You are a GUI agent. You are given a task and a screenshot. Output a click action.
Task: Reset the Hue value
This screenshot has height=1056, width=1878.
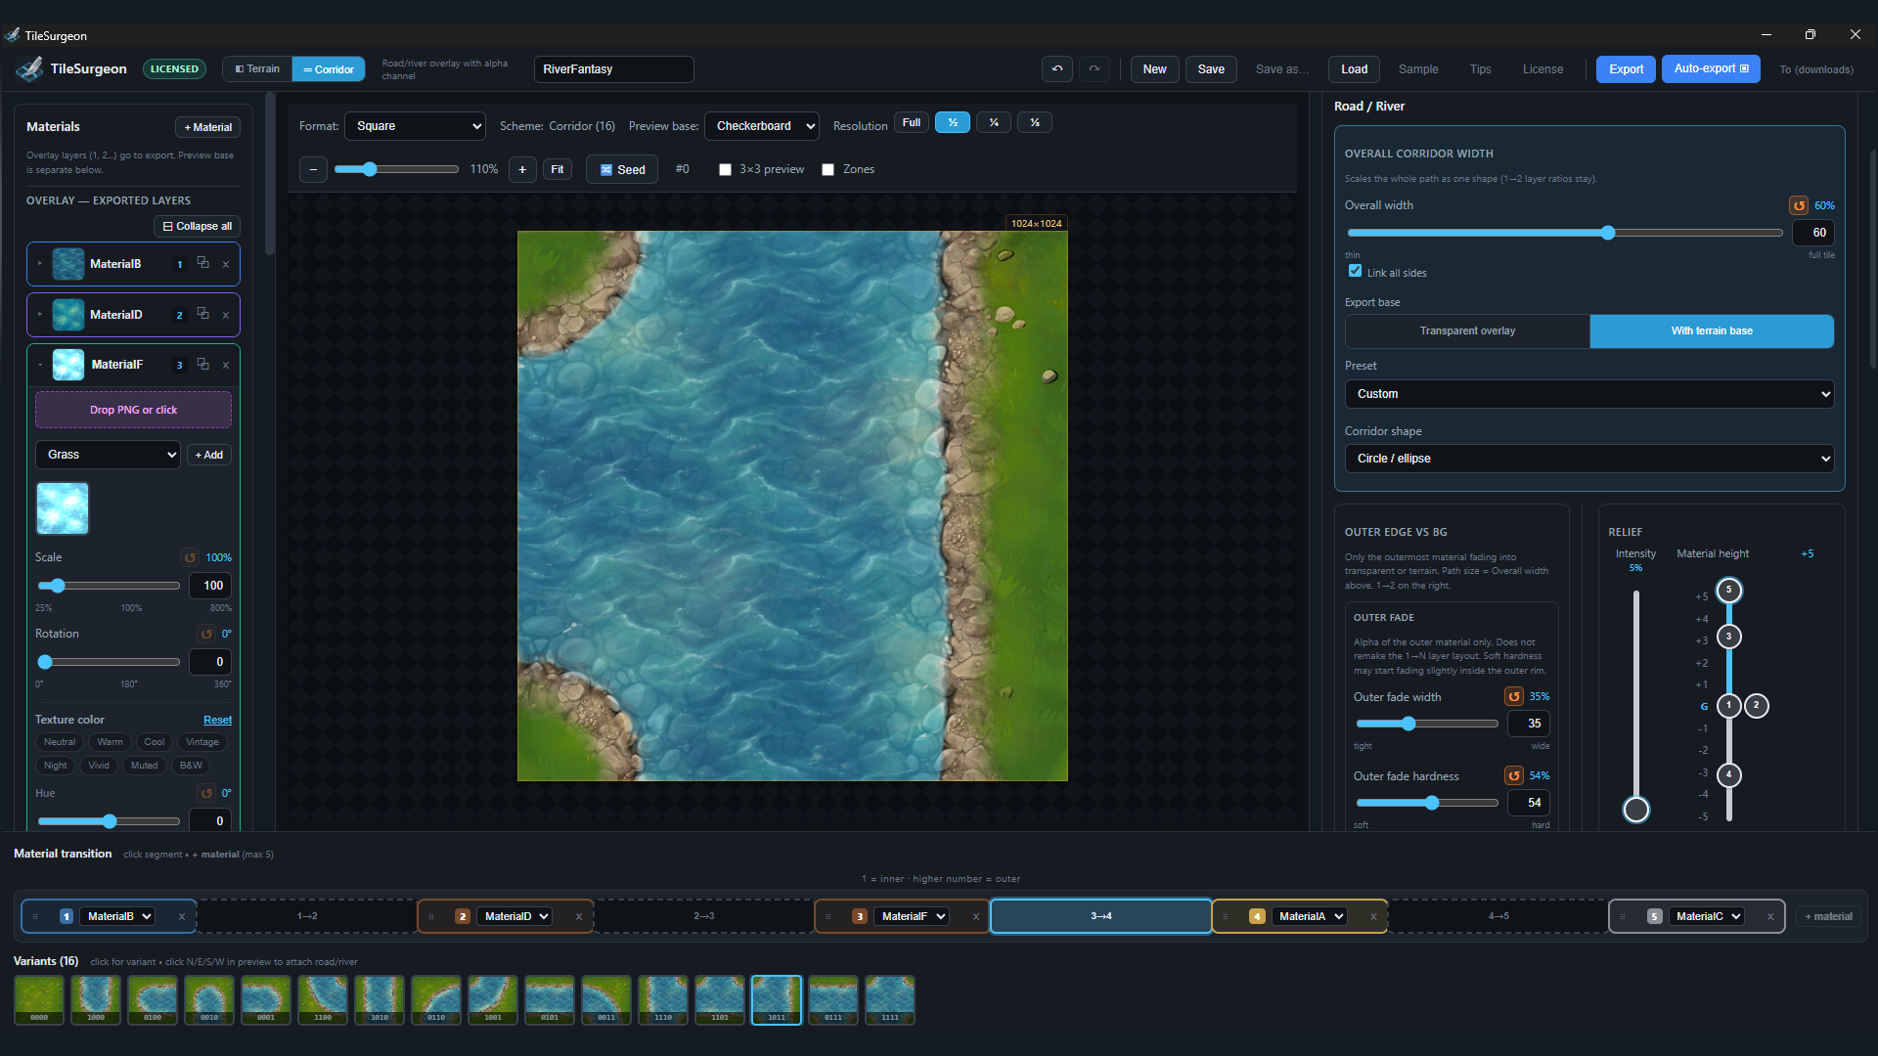coord(206,793)
